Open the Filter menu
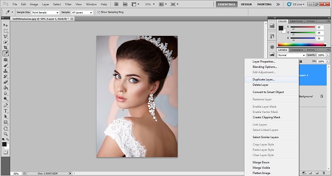Viewport: 332px width, 176px height. (68, 4)
